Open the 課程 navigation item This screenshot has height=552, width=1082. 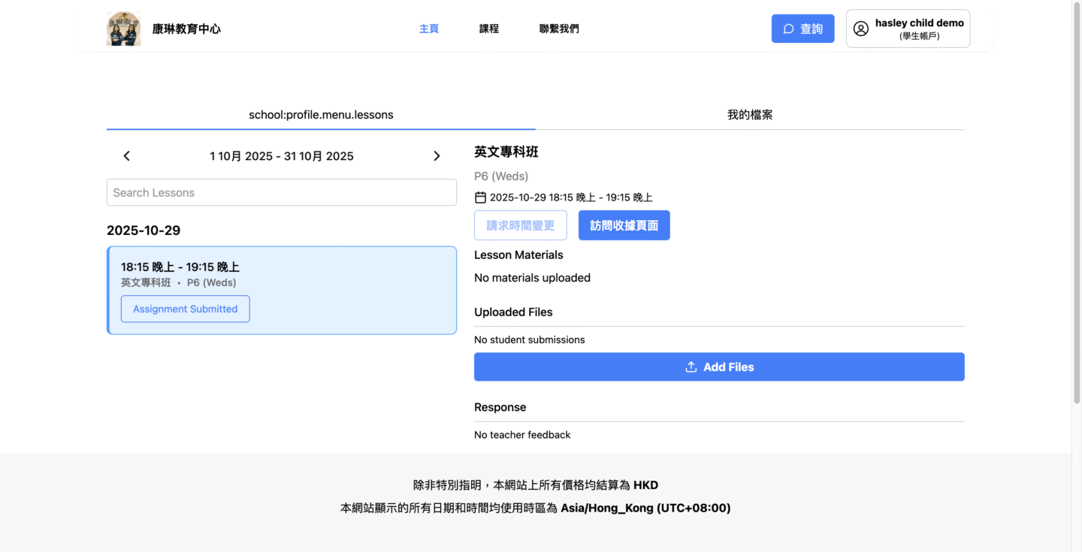[x=488, y=29]
